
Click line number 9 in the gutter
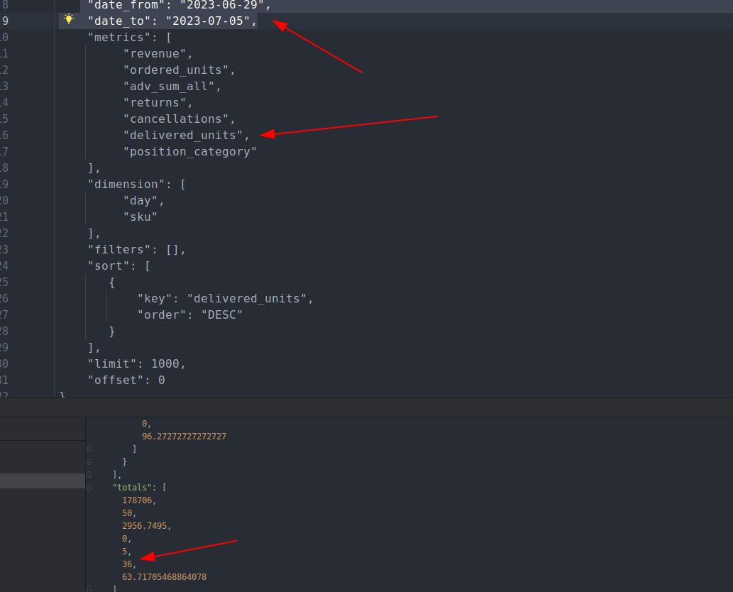[x=5, y=21]
